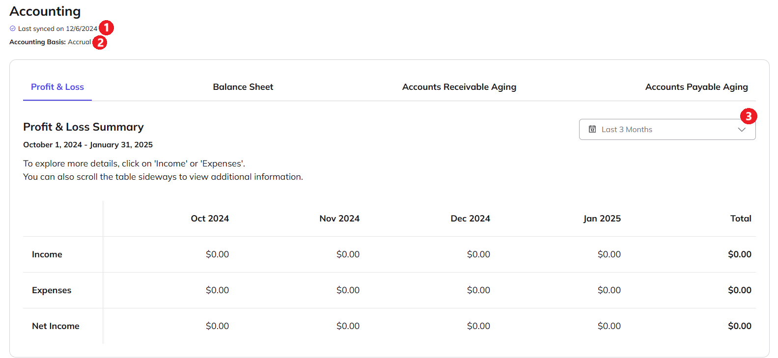Click the calendar icon in date range selector
Image resolution: width=778 pixels, height=358 pixels.
592,129
